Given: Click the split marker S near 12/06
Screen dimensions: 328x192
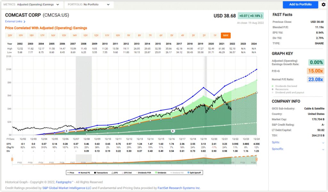Looking at the screenshot, I should click(67, 131).
